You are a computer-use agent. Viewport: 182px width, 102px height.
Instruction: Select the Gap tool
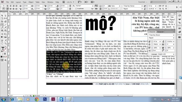[5, 18]
